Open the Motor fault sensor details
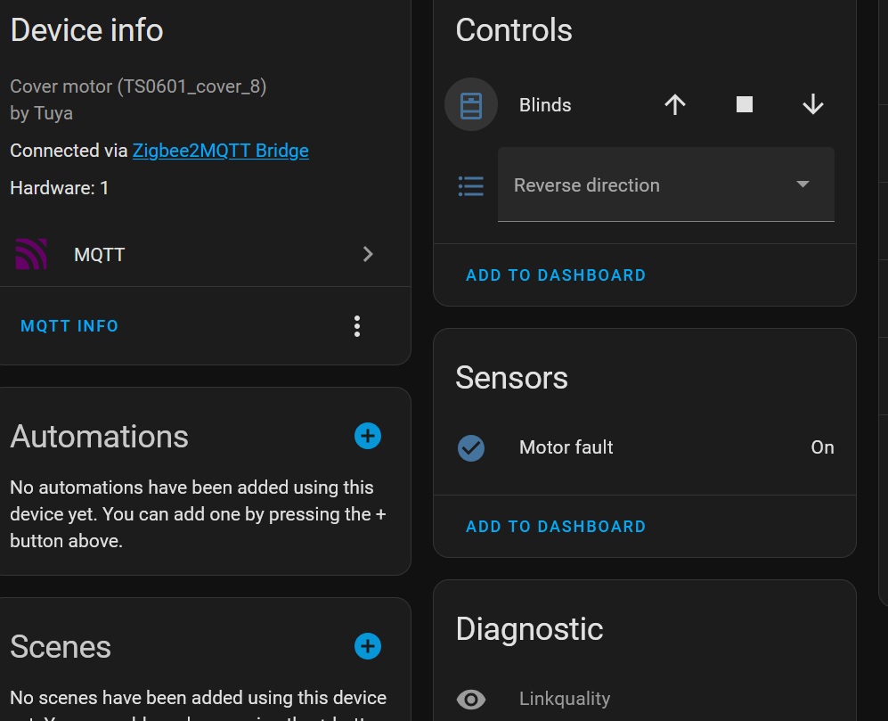This screenshot has height=721, width=888. coord(645,447)
